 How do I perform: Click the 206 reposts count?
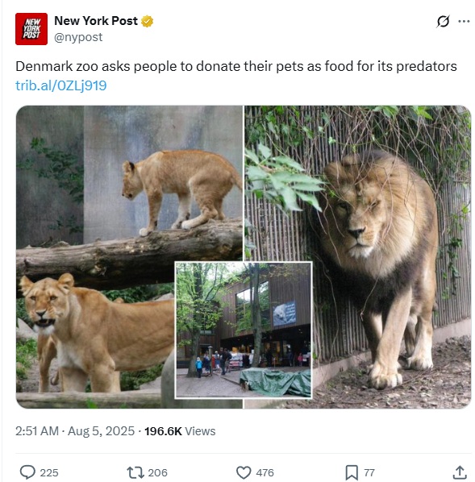click(157, 472)
